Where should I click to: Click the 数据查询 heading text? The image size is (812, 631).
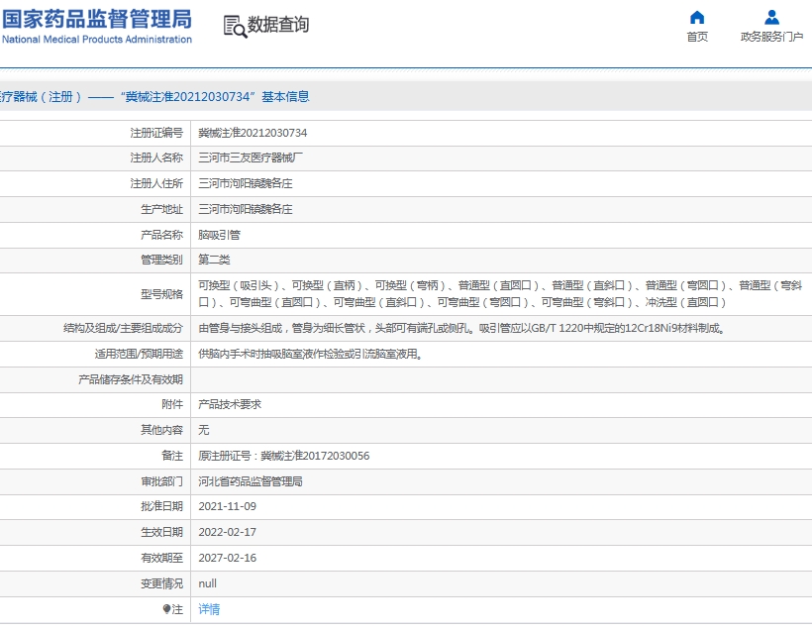pyautogui.click(x=278, y=25)
